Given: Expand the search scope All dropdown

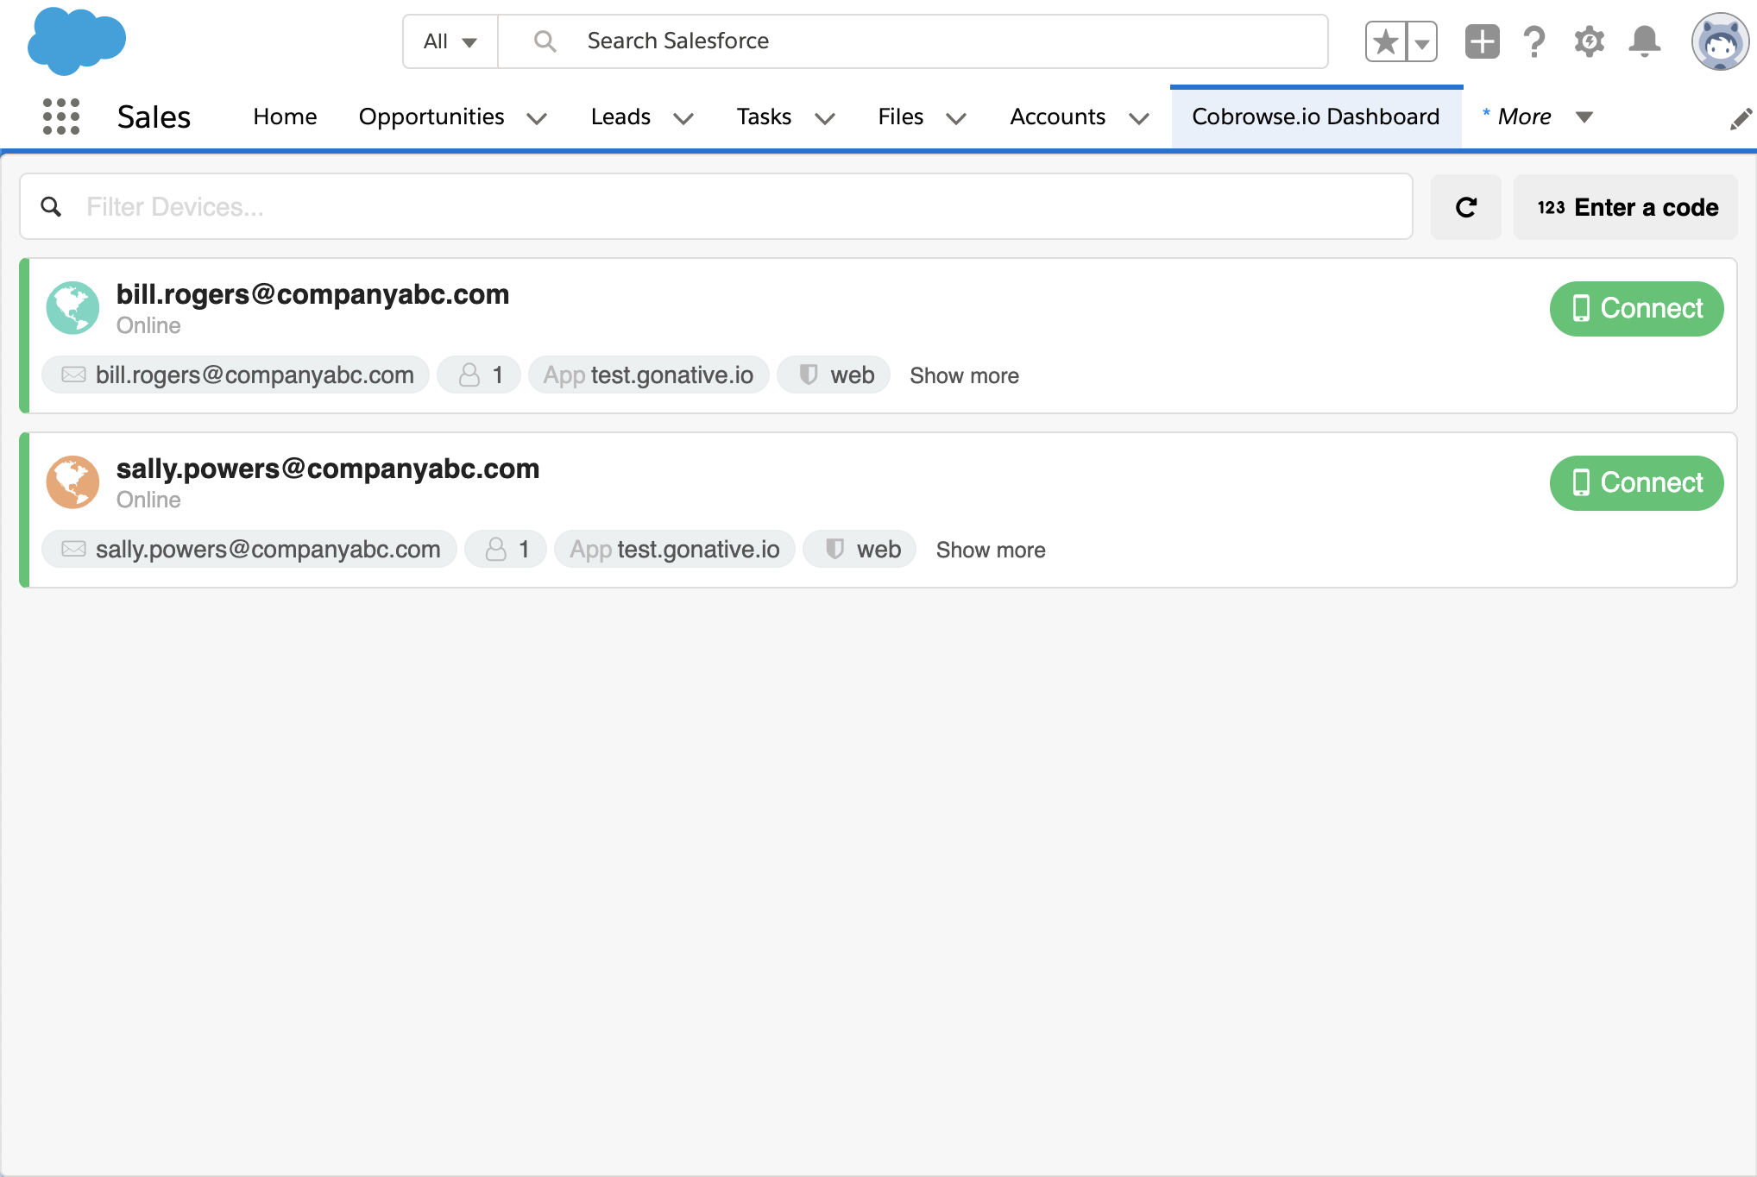Looking at the screenshot, I should (448, 41).
